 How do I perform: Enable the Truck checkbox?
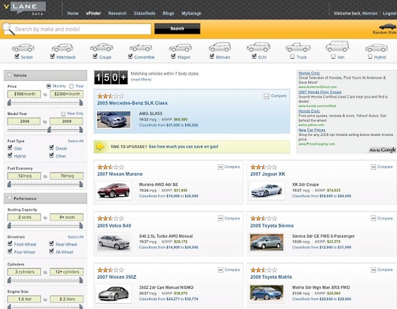click(x=293, y=57)
